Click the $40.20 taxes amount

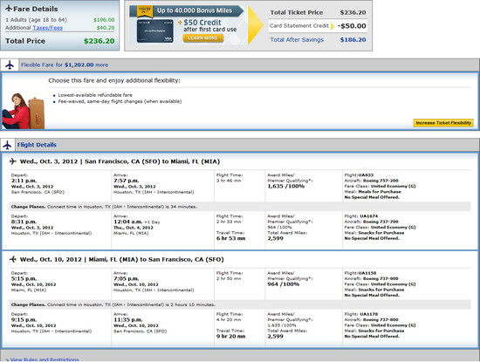(x=106, y=28)
